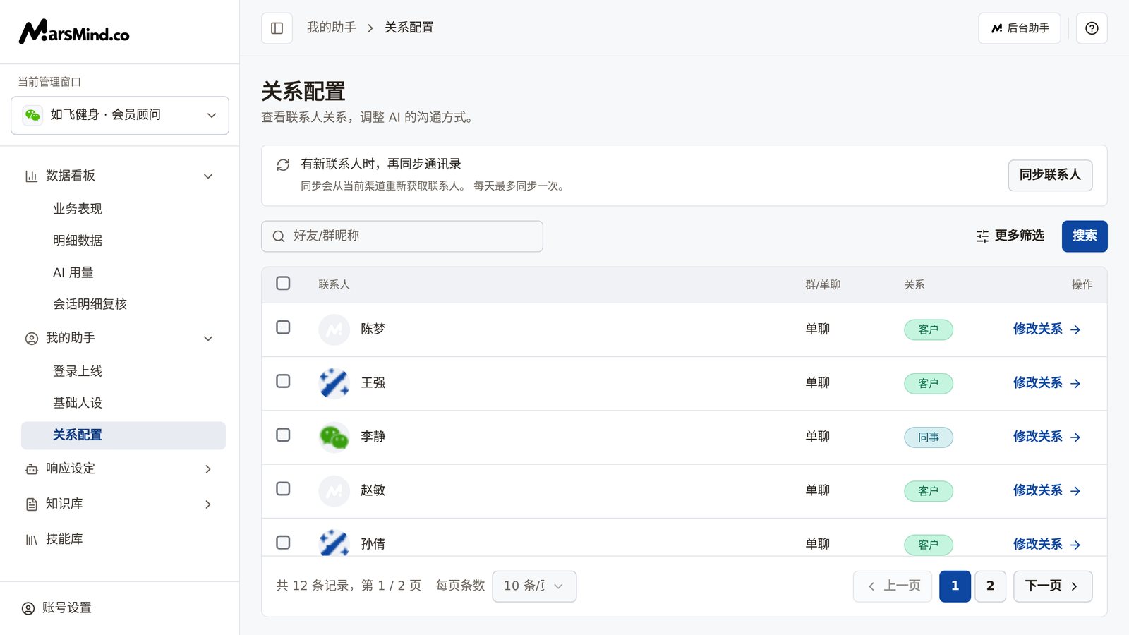The image size is (1129, 635).
Task: Click the sync refresh icon in banner
Action: (283, 164)
